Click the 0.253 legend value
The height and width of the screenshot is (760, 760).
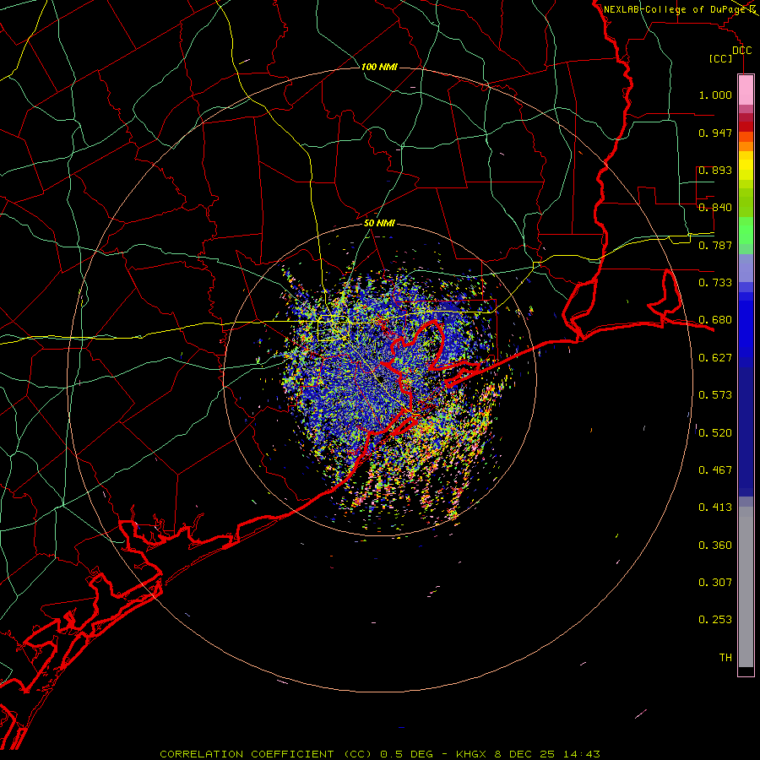(715, 620)
